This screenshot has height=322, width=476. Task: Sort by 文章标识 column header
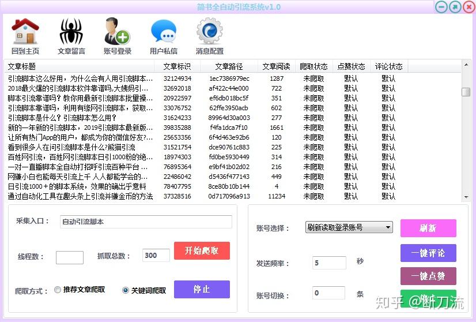point(177,66)
